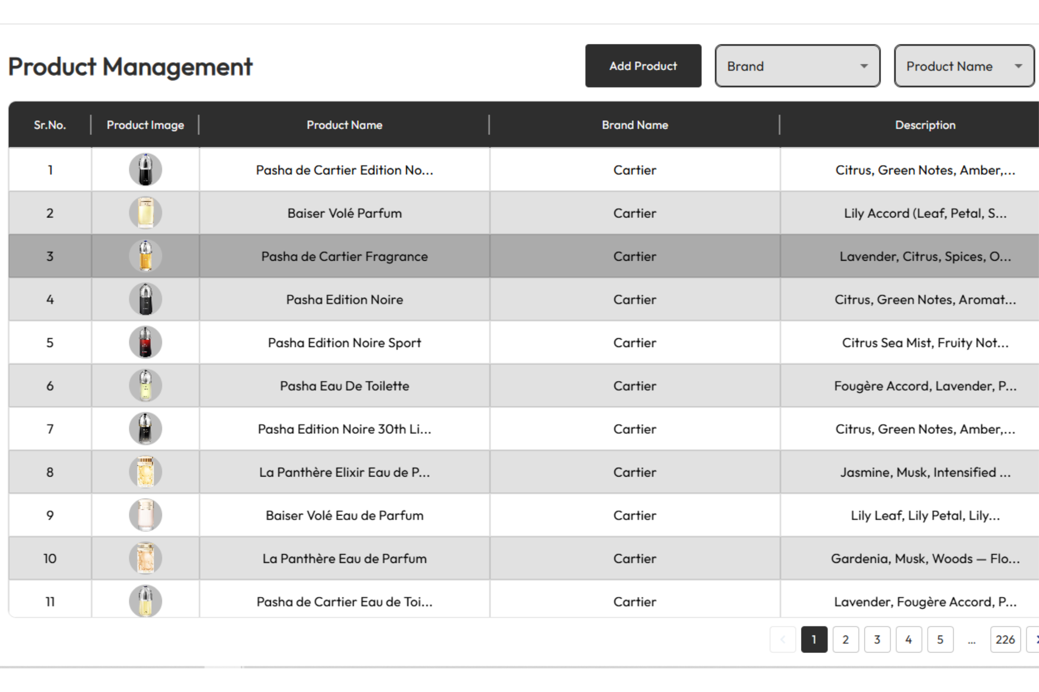The width and height of the screenshot is (1039, 692).
Task: Select product name Pasha de Cartier Edition No...
Action: 344,170
